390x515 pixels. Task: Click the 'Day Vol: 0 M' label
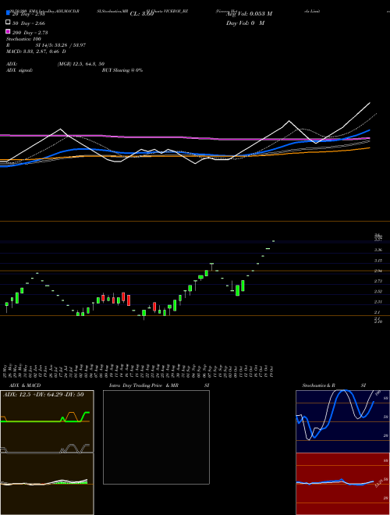245,23
